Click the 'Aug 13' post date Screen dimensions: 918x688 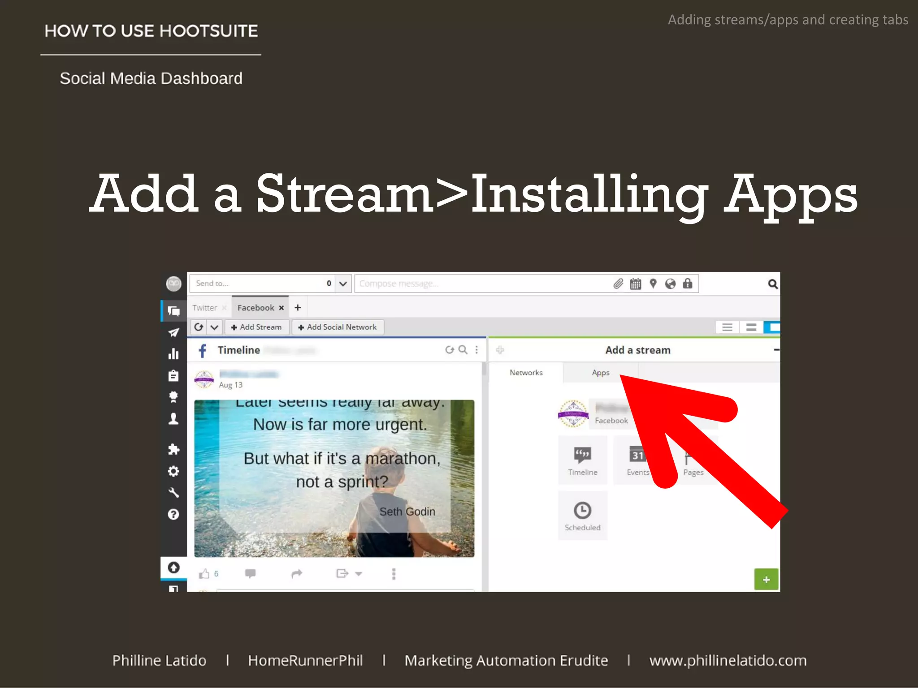point(230,385)
